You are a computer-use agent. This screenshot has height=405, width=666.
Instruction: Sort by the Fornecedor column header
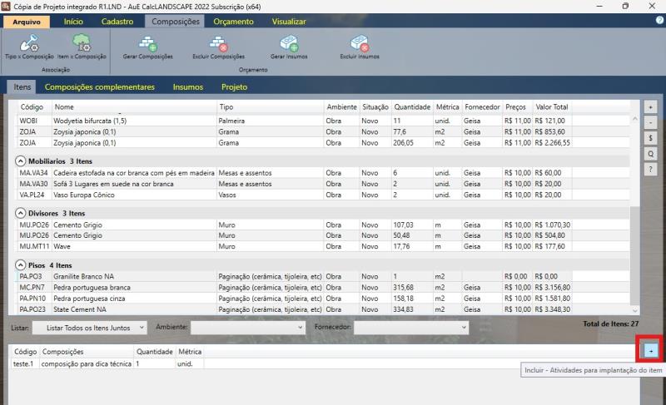[x=482, y=107]
